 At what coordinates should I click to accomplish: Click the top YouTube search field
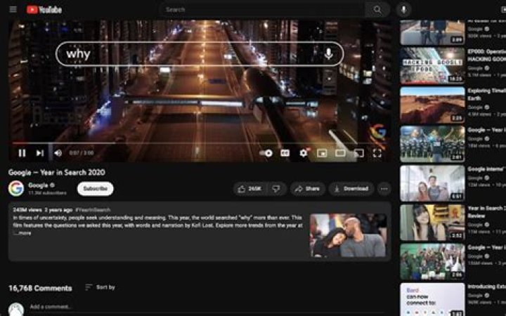pyautogui.click(x=261, y=10)
